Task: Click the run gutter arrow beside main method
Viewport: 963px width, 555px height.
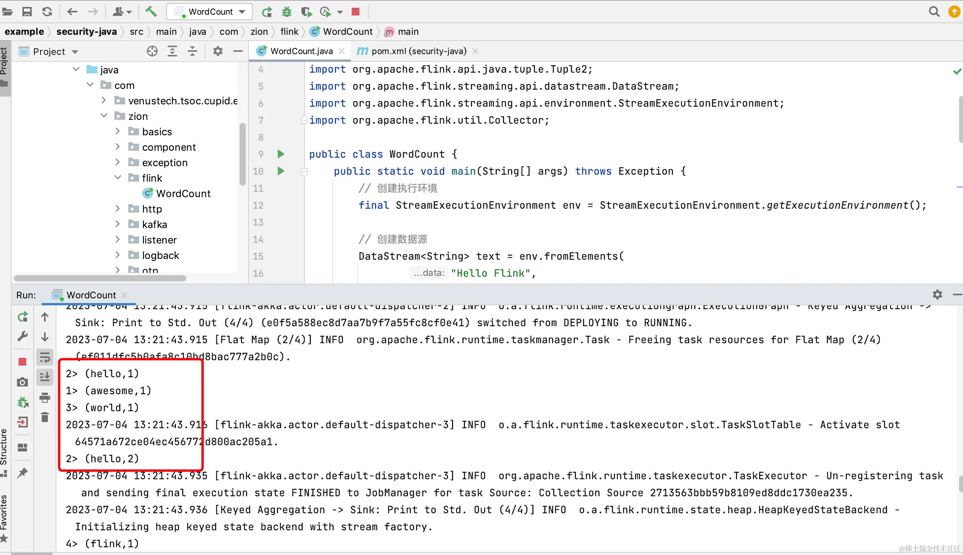Action: [x=281, y=171]
